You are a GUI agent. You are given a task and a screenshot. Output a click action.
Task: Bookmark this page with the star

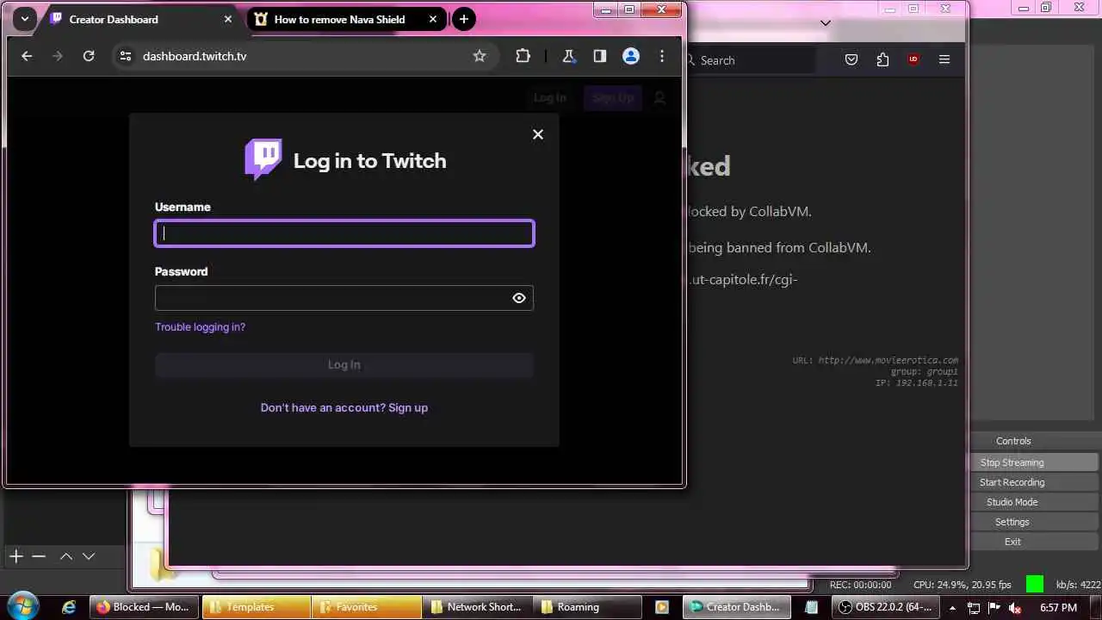coord(480,56)
